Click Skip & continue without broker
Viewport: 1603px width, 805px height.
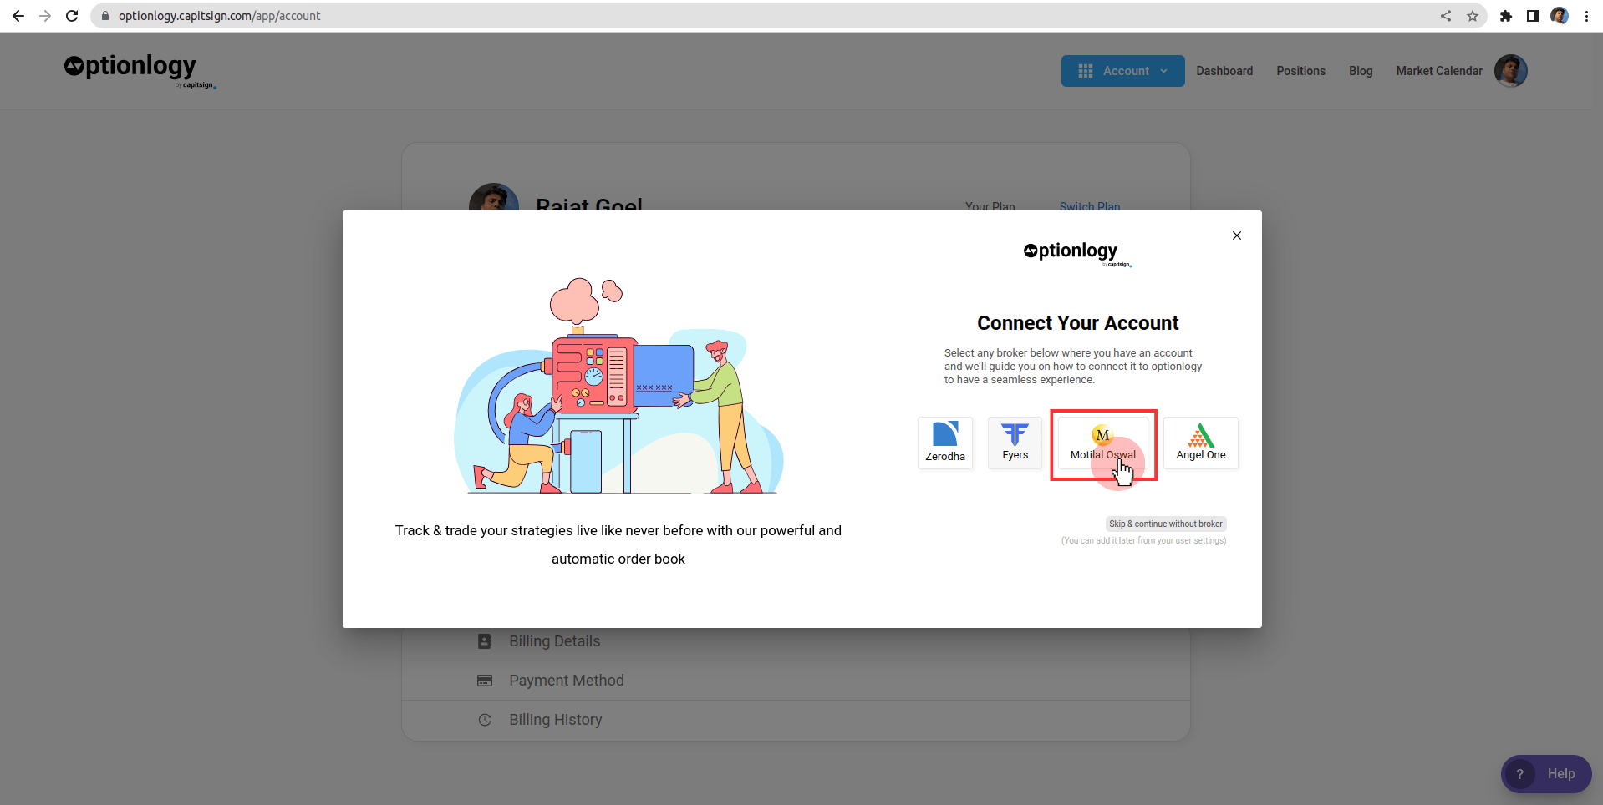(x=1166, y=524)
